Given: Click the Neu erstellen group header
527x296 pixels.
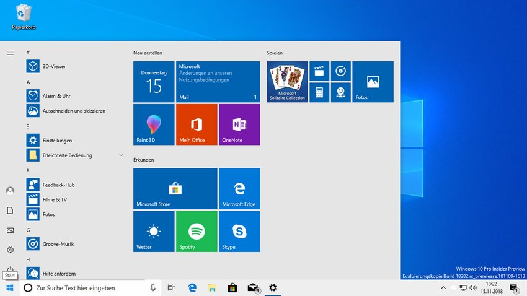Looking at the screenshot, I should 148,53.
